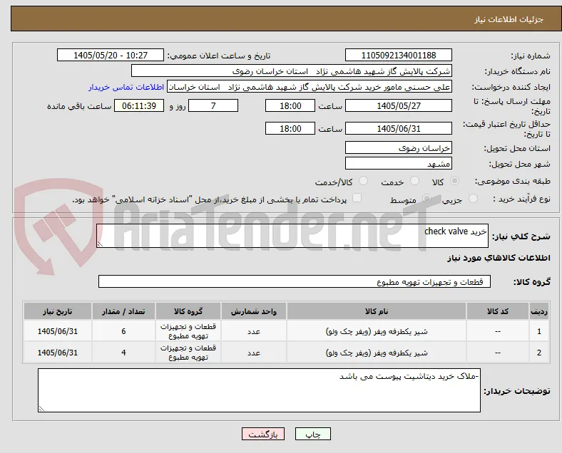Click the جزئیات اطلاعات نیاز header title
Viewport: 562px width, 453px height.
pyautogui.click(x=509, y=19)
